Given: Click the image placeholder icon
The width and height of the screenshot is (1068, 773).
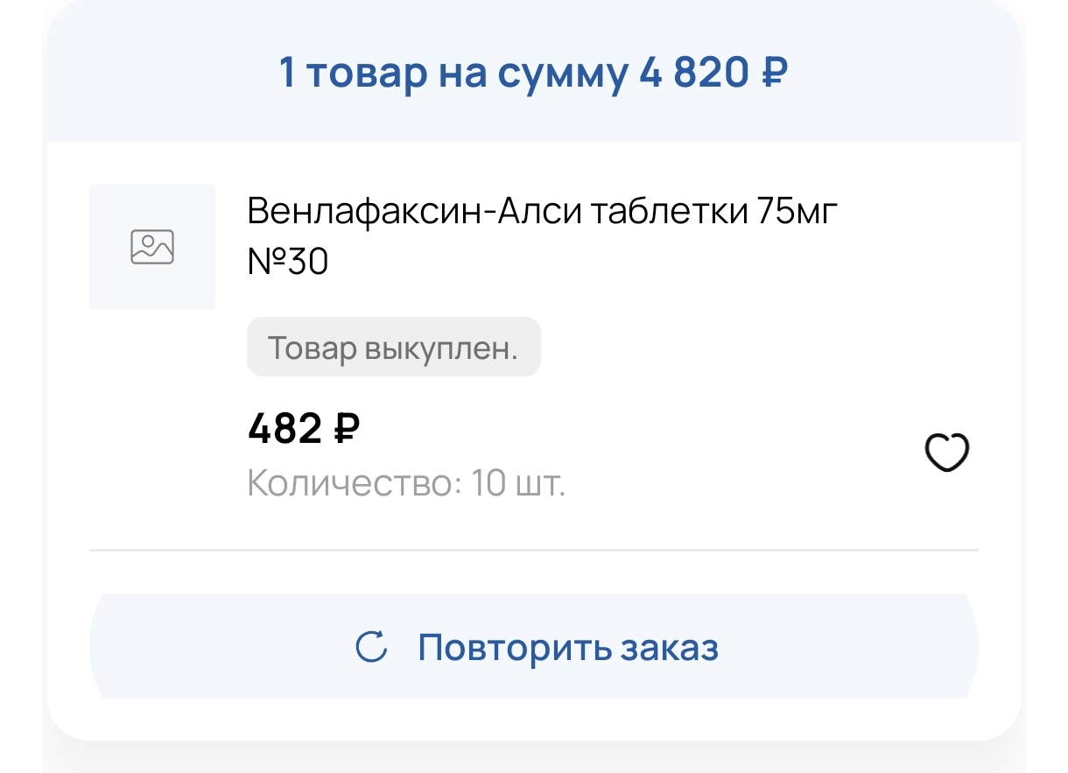Looking at the screenshot, I should click(x=152, y=247).
